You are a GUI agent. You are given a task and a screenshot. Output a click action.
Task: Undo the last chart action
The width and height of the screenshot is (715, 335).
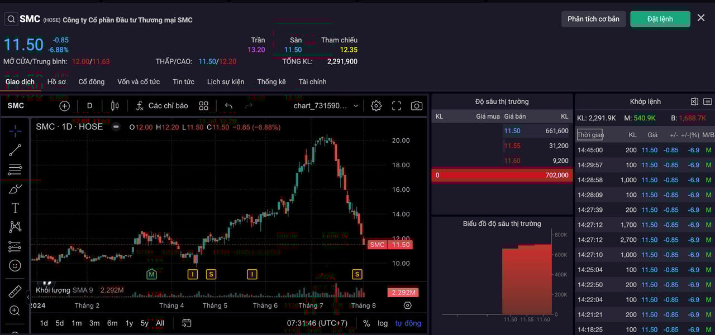point(228,106)
